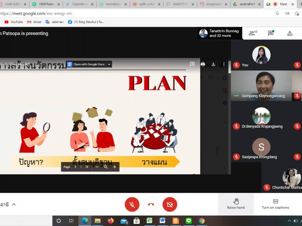
Task: Zoom out with the minus icon
Action: [x=97, y=167]
